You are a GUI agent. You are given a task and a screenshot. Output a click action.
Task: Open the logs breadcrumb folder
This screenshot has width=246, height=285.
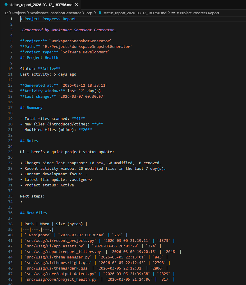(x=89, y=13)
